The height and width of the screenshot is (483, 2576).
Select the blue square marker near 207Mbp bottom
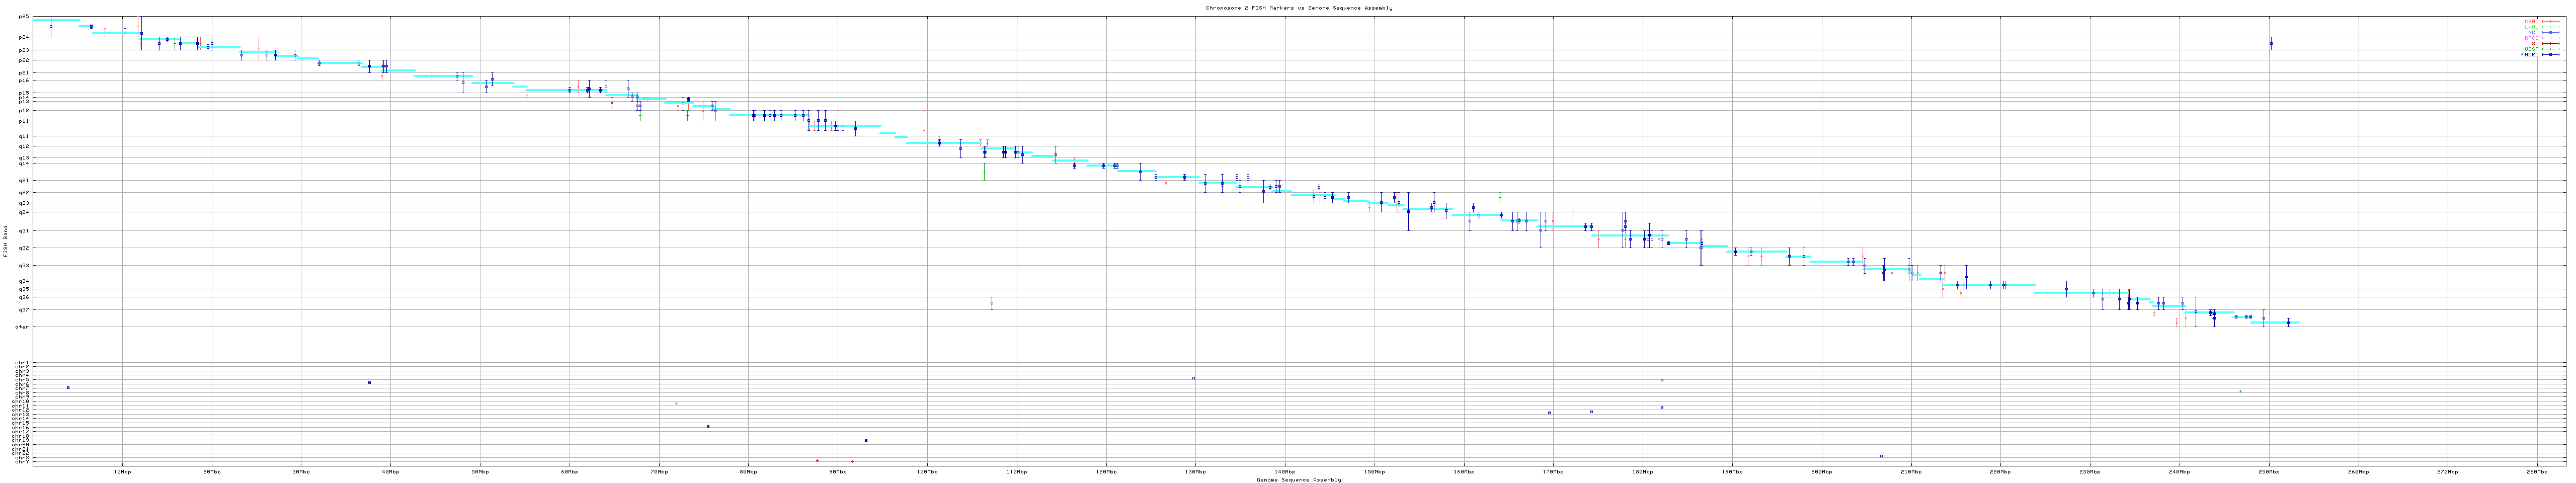tap(1881, 456)
